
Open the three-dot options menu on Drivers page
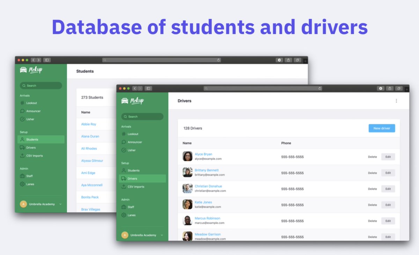pyautogui.click(x=396, y=101)
